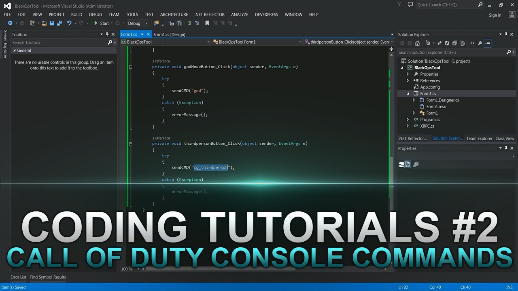
Task: Open the 100 % zoom dropdown
Action: [138, 269]
